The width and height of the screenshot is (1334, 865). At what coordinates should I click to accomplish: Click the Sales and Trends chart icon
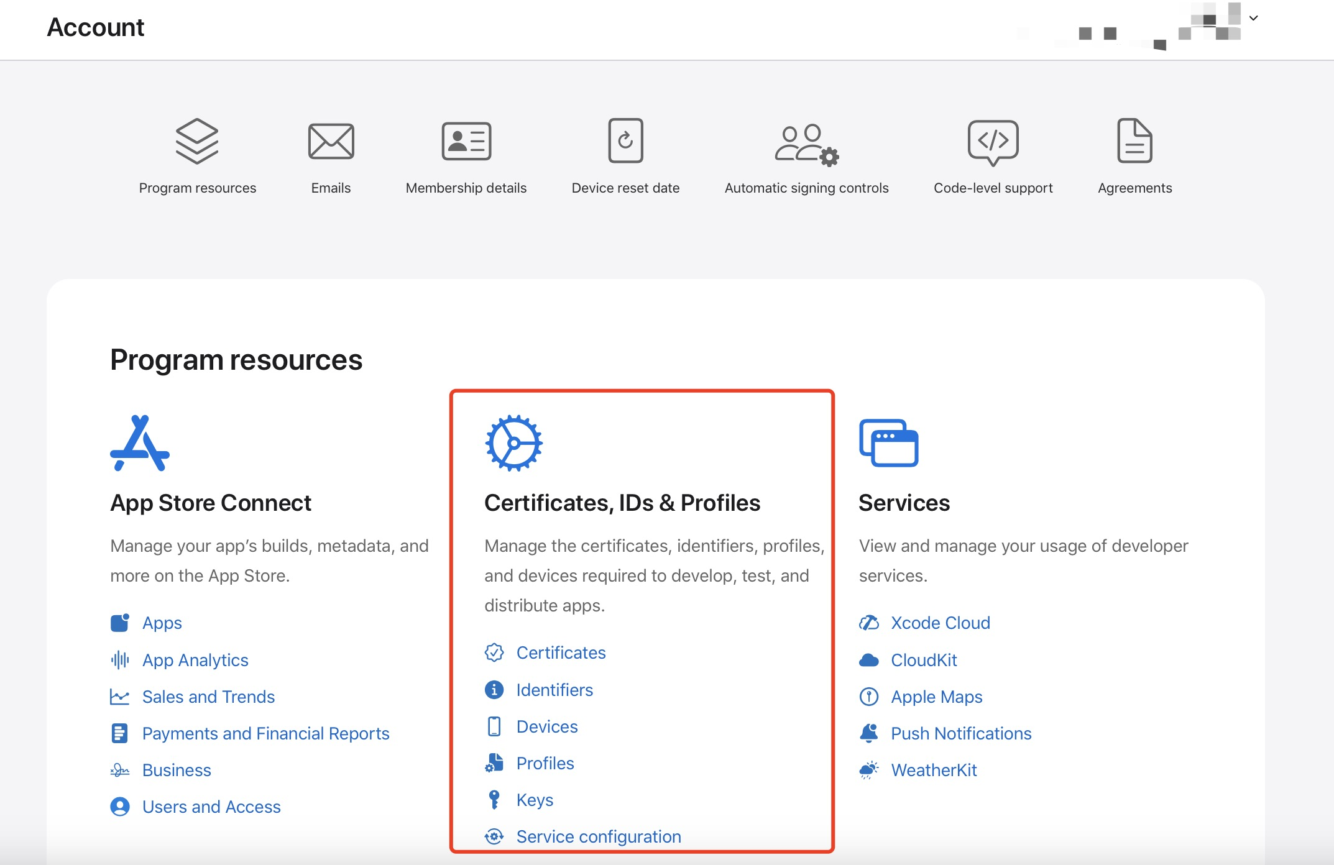120,697
